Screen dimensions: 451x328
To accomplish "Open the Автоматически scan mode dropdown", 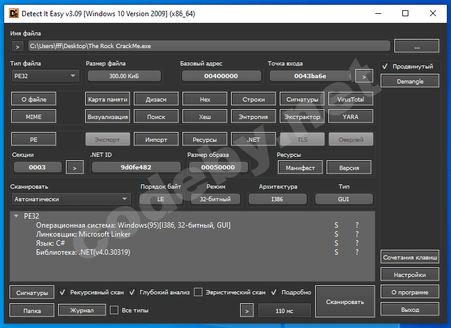I will coord(71,199).
